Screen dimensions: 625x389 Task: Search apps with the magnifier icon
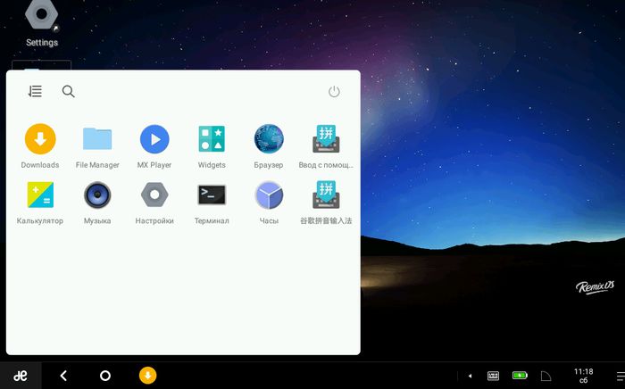point(69,92)
